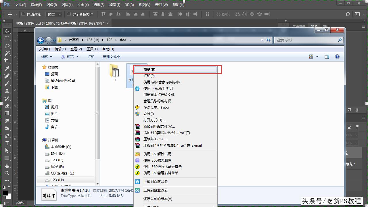Select the Smudge tool
This screenshot has height=207, width=368.
tap(7, 121)
